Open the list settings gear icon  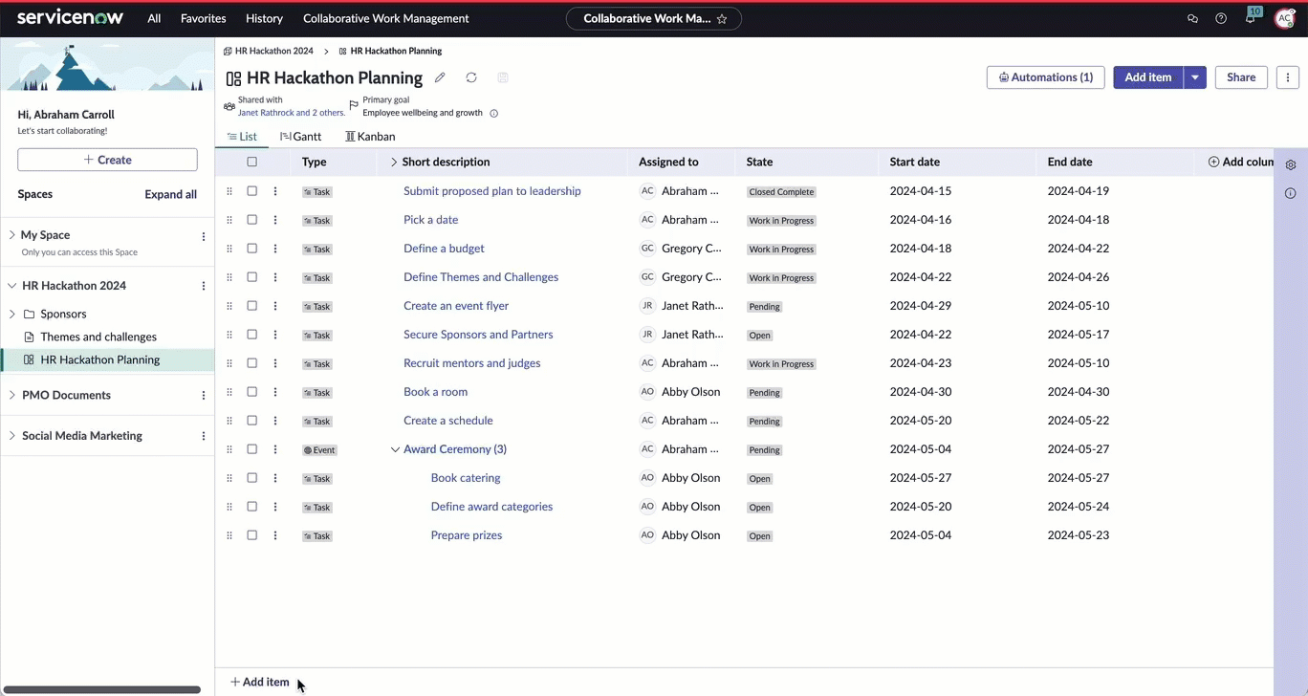pos(1291,164)
